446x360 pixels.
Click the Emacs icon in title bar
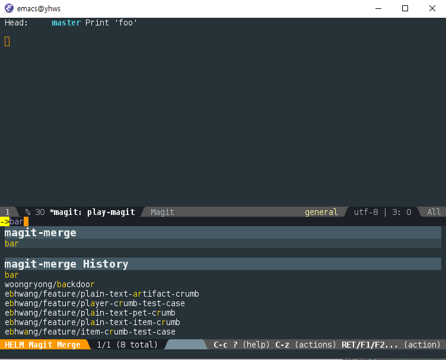(9, 8)
